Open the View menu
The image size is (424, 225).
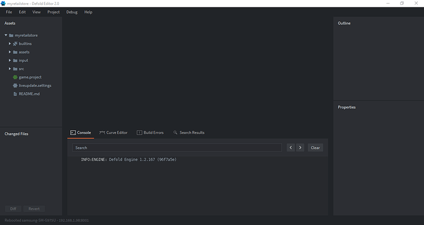(36, 12)
